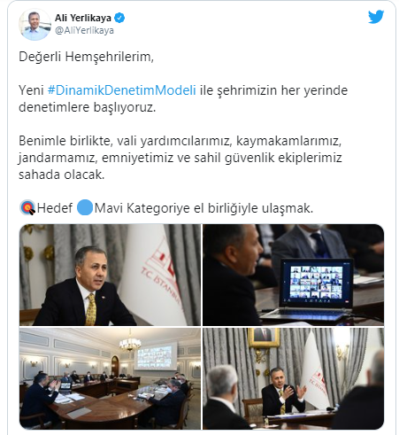Click the blue circle emoji before Mavi

coord(85,207)
